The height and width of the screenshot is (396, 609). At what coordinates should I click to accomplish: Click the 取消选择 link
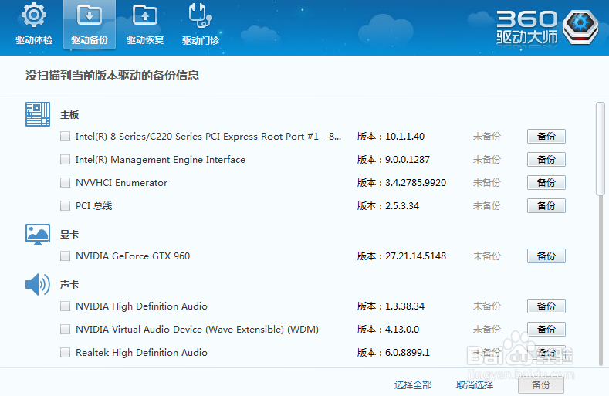tap(475, 384)
